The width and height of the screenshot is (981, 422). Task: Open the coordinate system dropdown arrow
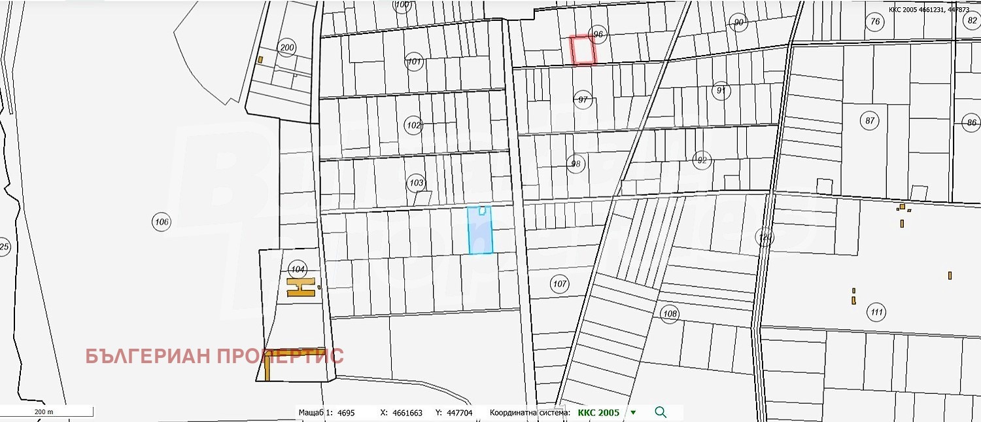tap(632, 413)
